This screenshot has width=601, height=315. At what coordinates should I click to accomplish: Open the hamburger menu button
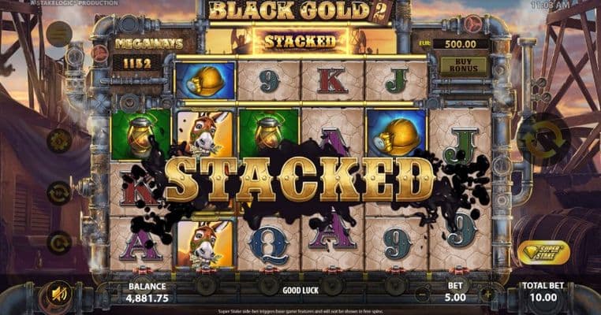click(59, 34)
